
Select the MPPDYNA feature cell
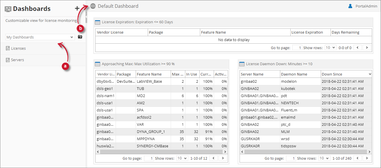click(153, 139)
